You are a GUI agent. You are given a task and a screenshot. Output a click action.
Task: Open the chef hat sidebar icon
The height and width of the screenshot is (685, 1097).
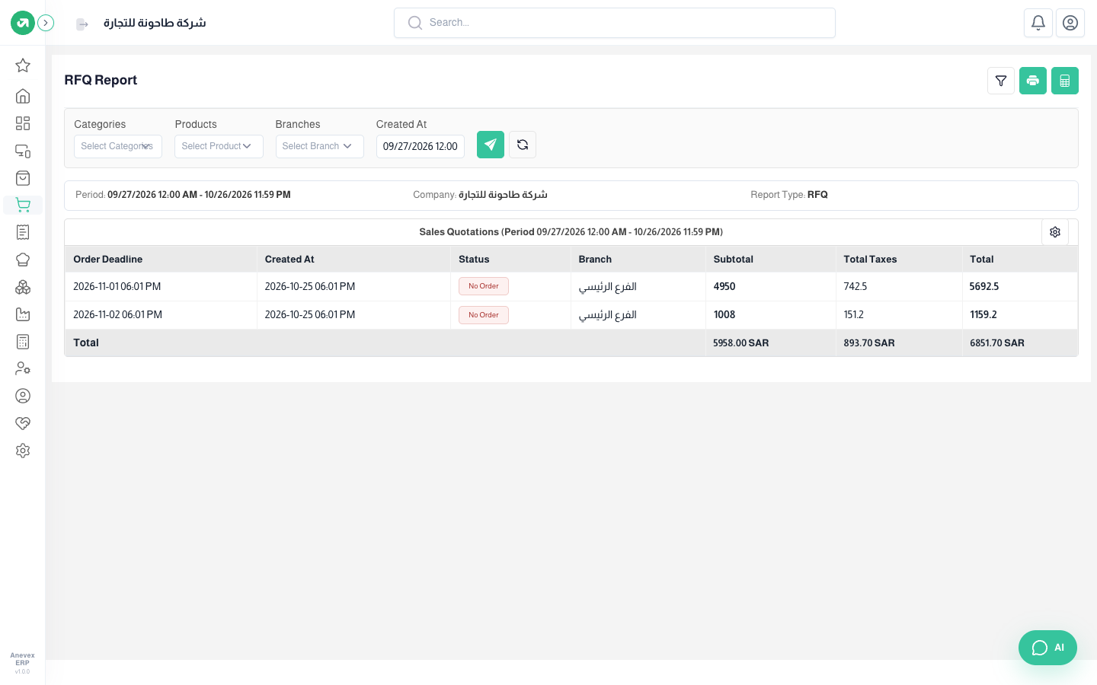click(23, 260)
